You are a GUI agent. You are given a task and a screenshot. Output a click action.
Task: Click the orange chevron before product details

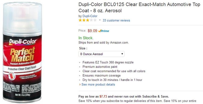coord(80,84)
